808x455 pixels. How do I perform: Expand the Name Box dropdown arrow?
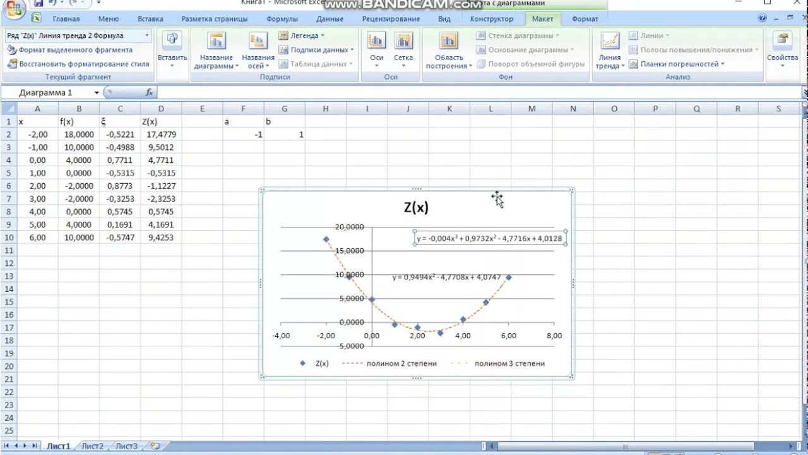[x=97, y=93]
